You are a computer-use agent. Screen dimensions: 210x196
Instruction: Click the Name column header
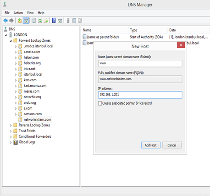tap(105, 30)
